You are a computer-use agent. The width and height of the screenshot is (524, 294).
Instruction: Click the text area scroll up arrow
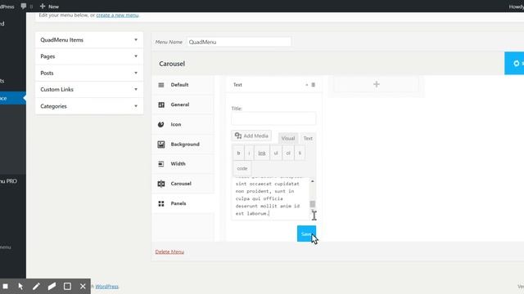tap(313, 181)
